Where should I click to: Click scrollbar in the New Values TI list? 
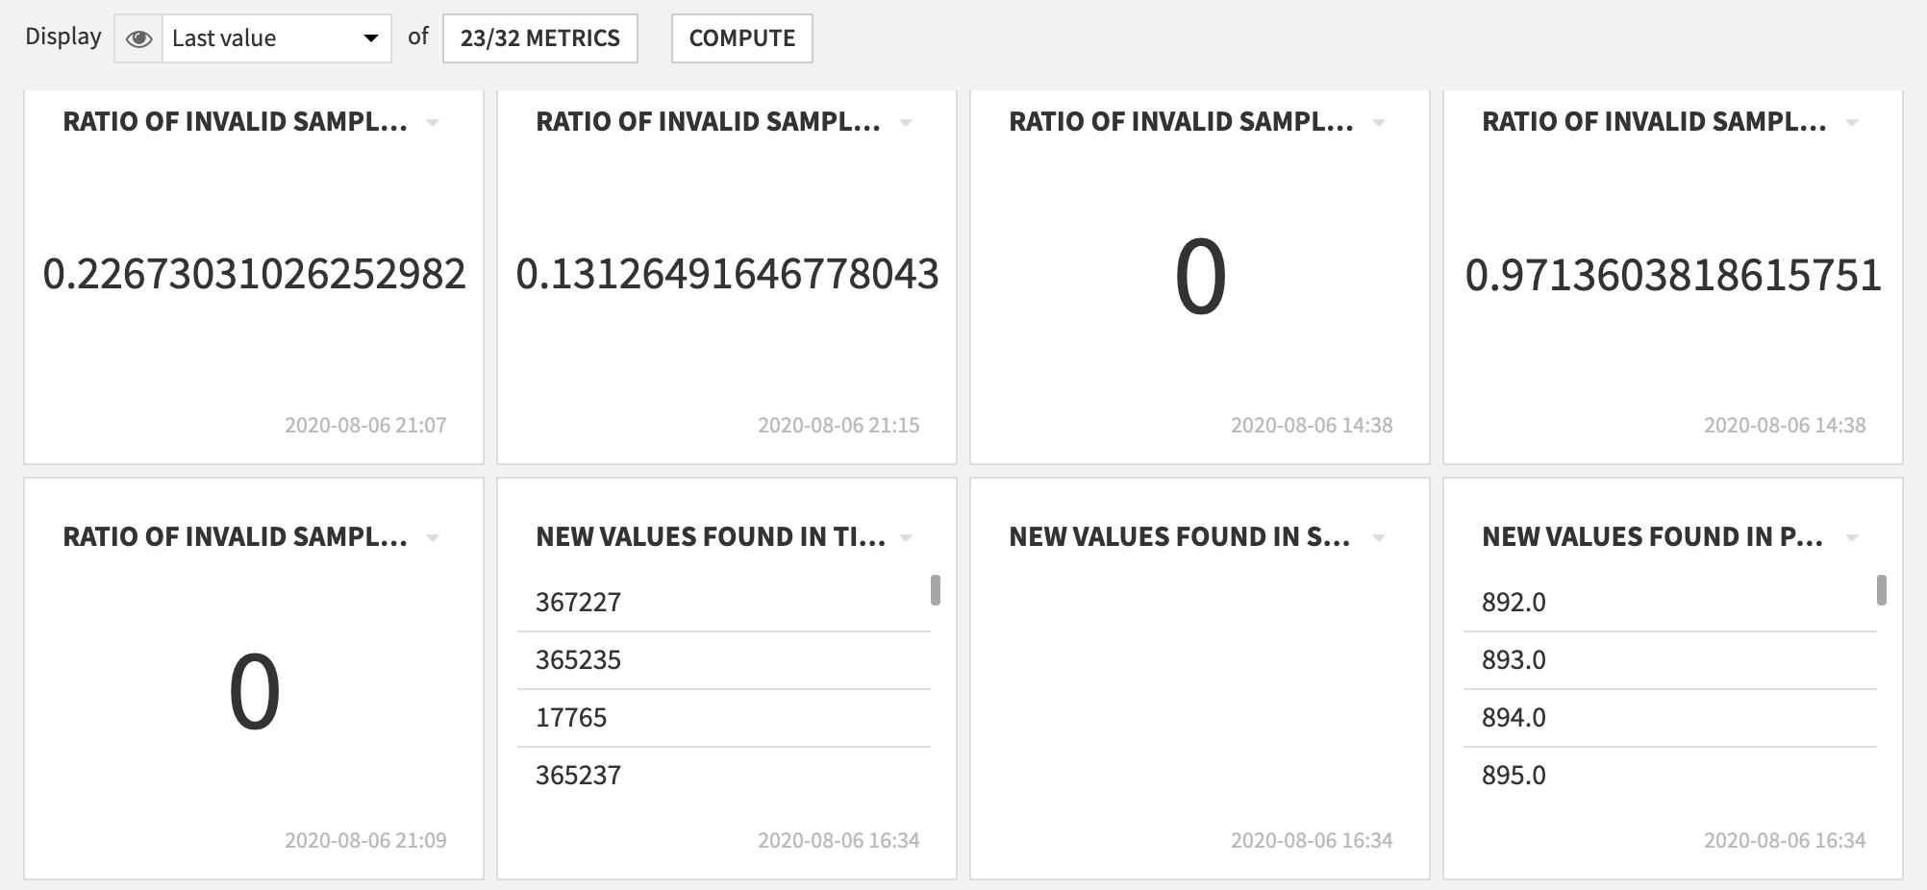click(x=936, y=590)
